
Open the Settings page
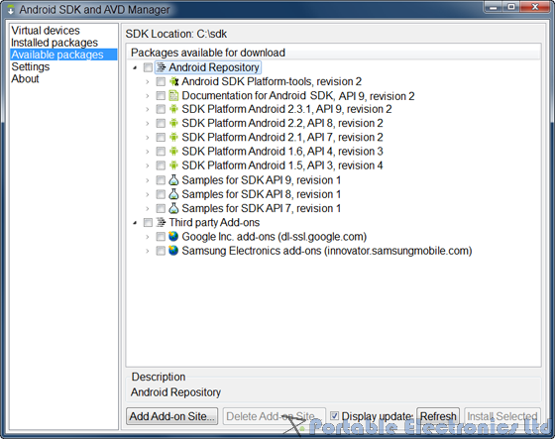tap(31, 66)
